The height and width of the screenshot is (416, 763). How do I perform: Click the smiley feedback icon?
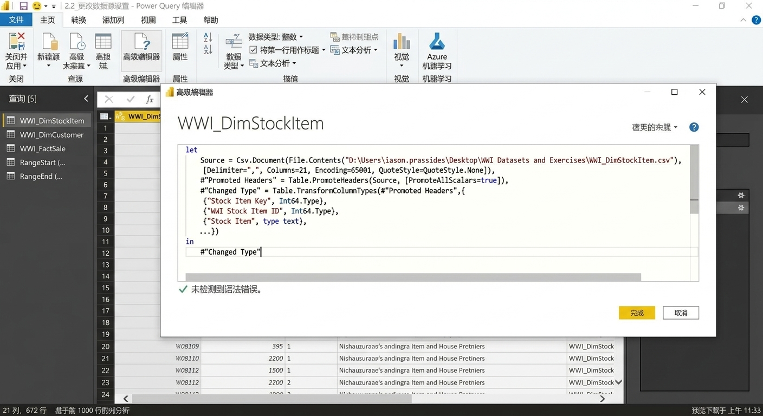click(x=37, y=6)
